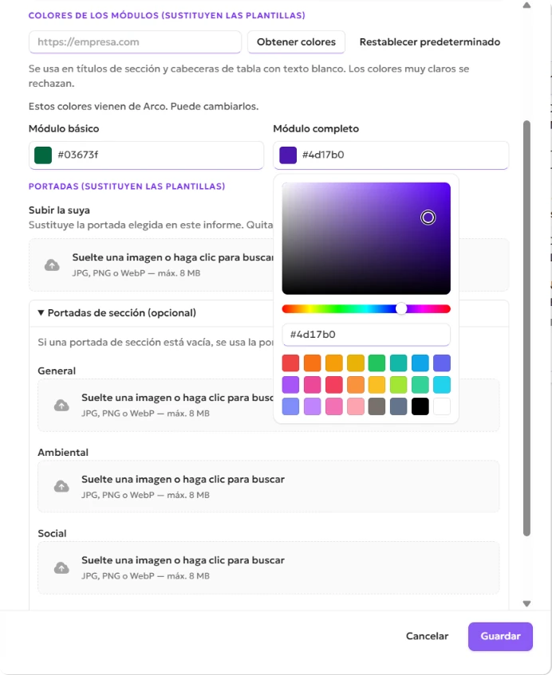This screenshot has width=552, height=675.
Task: Pick the light orange swatch in second row
Action: tap(356, 384)
